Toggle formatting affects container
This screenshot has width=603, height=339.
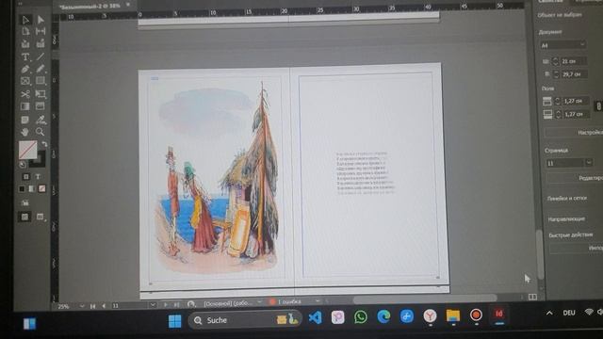click(25, 177)
